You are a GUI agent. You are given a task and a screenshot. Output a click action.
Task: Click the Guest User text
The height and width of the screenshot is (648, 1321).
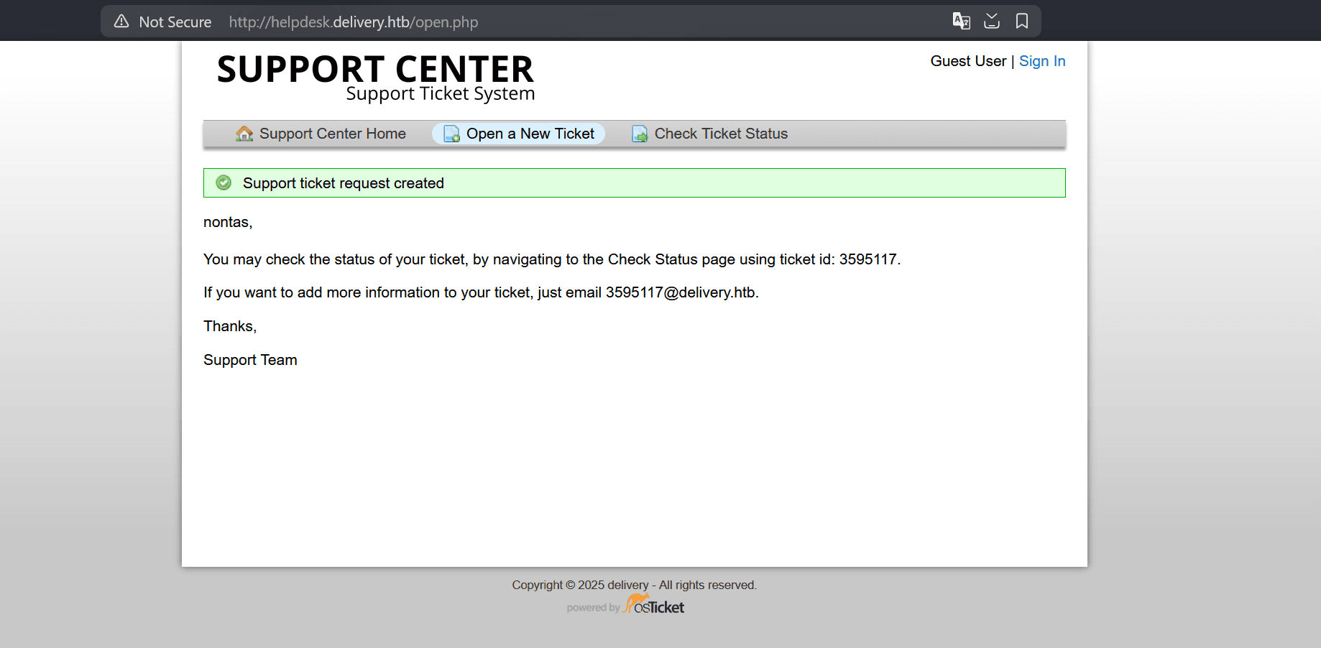(x=967, y=61)
